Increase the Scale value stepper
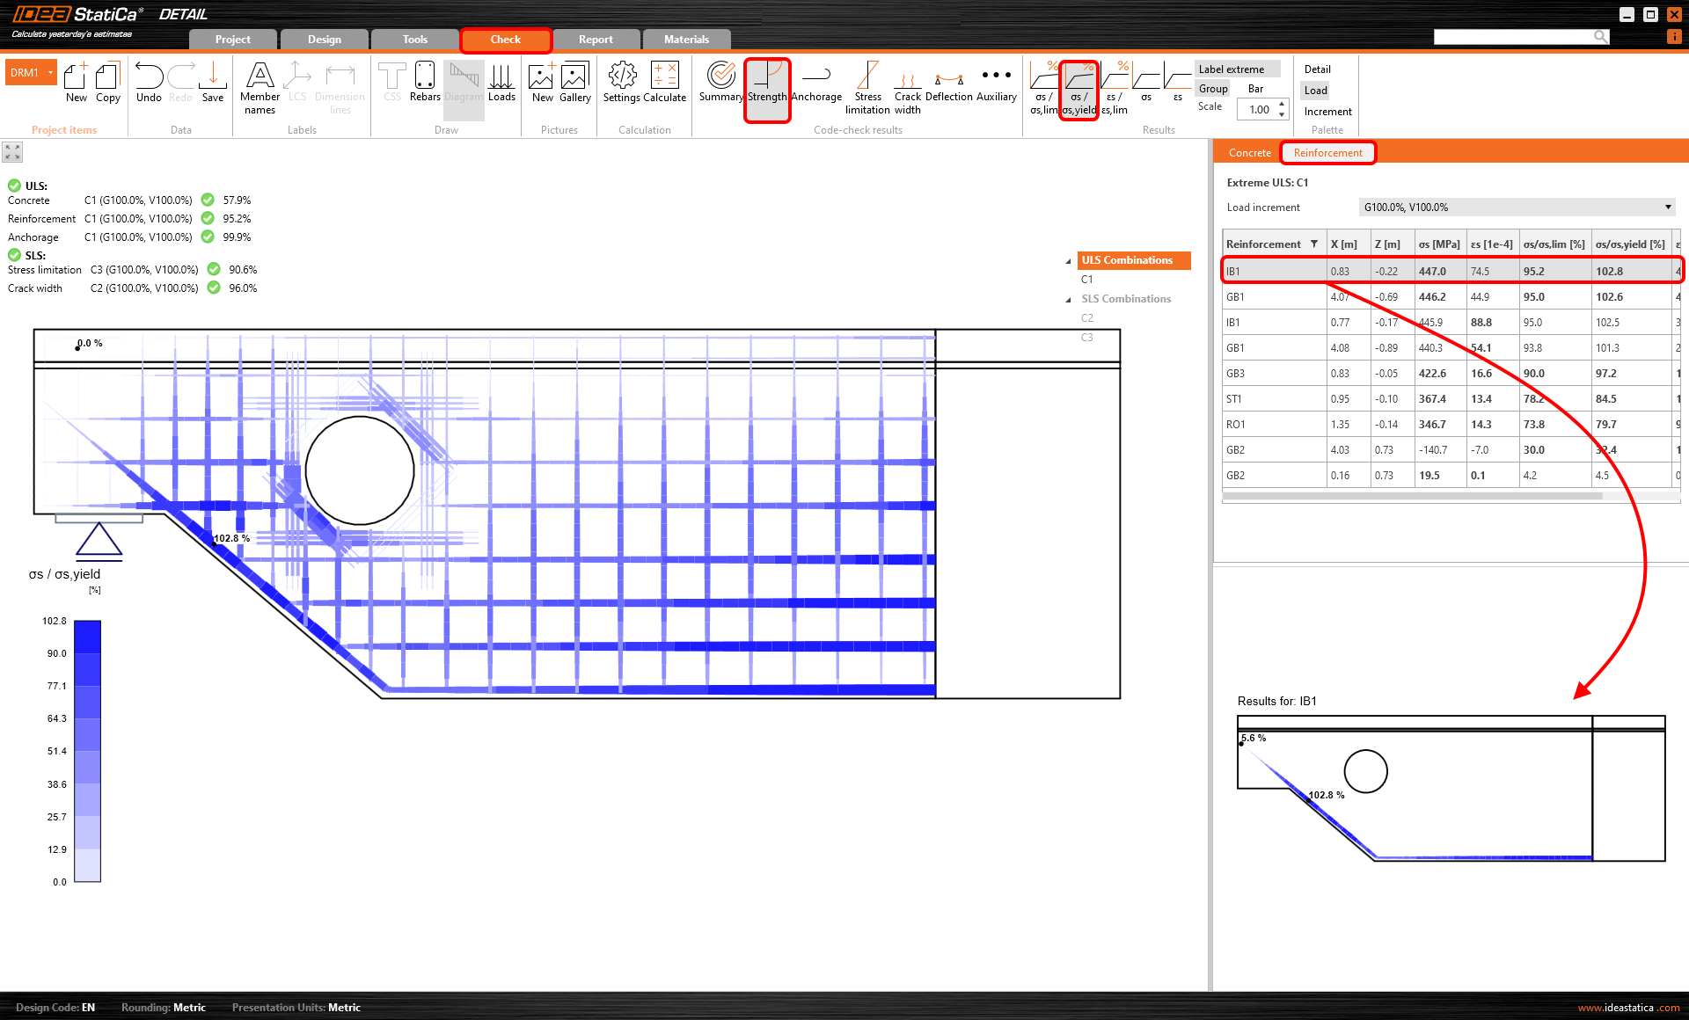 tap(1282, 105)
